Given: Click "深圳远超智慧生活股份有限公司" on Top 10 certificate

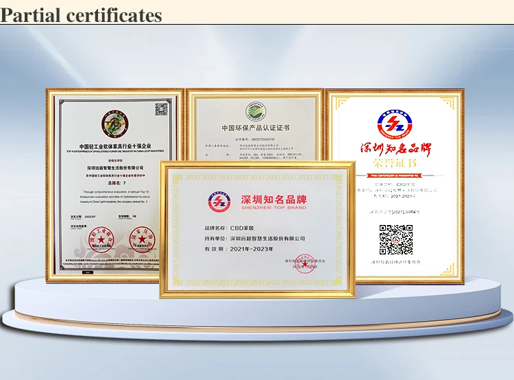Looking at the screenshot, I should (115, 167).
